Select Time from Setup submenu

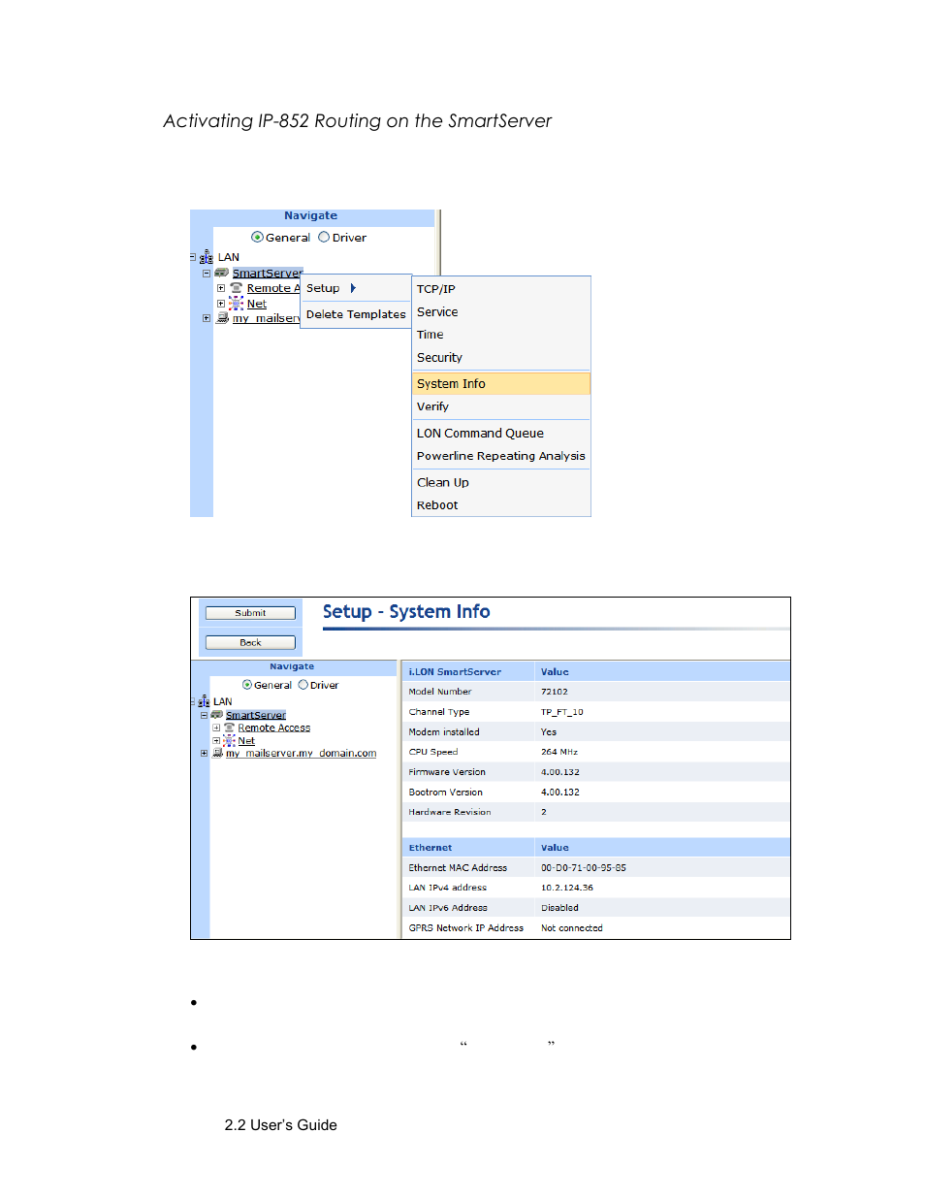pos(501,335)
